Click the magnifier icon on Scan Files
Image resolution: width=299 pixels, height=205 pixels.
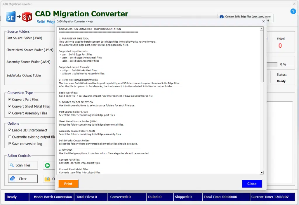coord(12,165)
